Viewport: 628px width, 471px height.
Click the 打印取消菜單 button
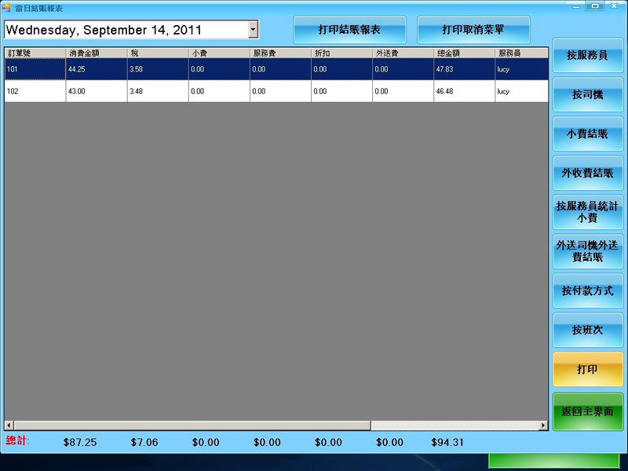pos(473,30)
